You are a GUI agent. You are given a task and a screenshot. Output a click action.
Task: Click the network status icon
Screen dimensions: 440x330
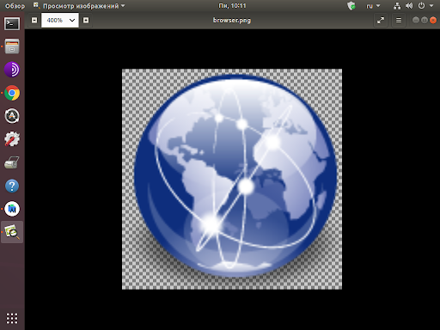tap(397, 6)
